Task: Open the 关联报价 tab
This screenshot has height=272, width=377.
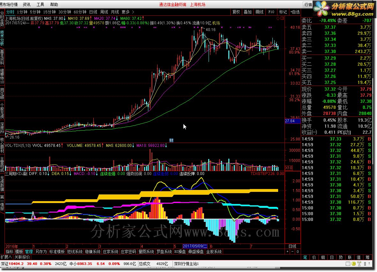Action: coord(22,257)
